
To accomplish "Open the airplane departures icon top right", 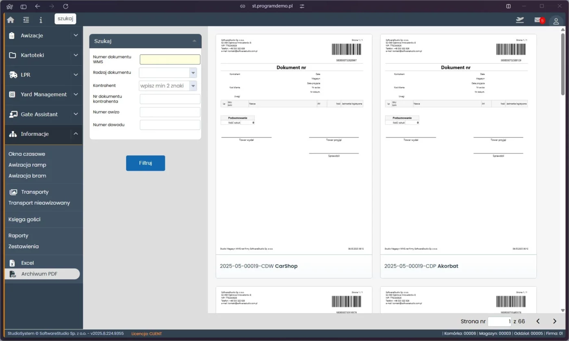I will [520, 19].
